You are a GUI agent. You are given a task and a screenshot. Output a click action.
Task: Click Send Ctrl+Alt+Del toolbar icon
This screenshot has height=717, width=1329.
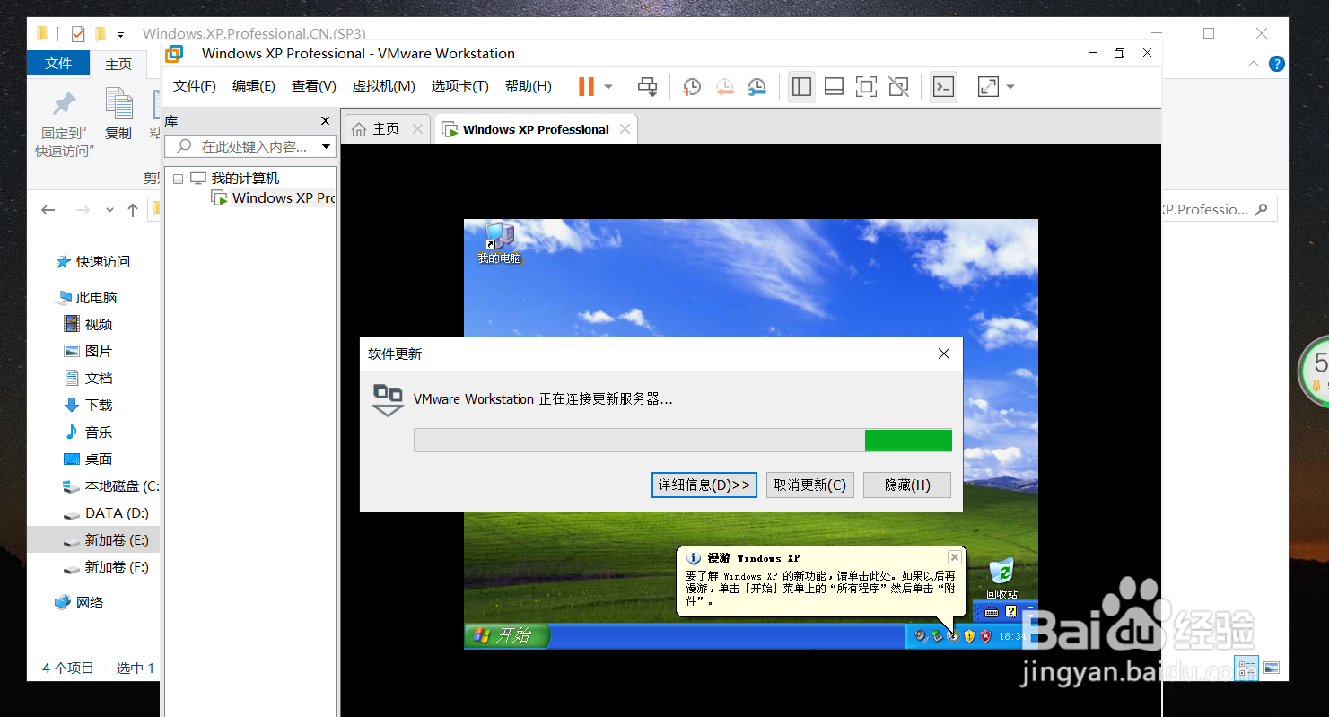tap(647, 86)
